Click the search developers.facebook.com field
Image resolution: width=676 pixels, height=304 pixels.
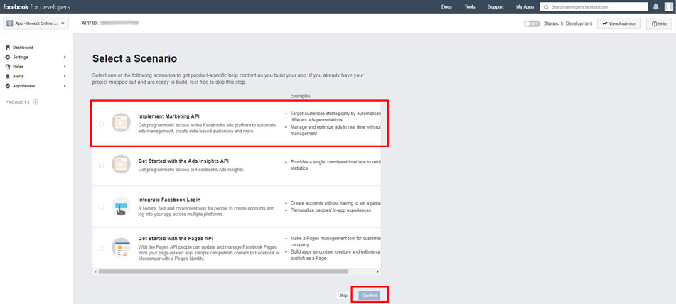(594, 7)
